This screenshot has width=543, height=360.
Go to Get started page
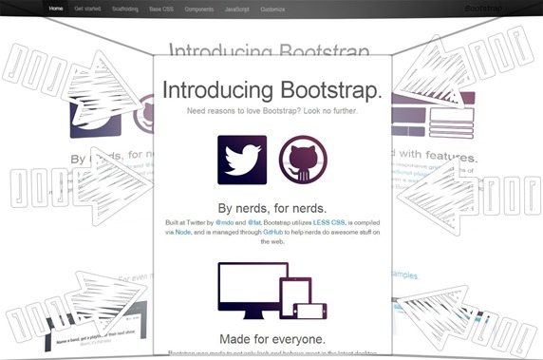[87, 9]
